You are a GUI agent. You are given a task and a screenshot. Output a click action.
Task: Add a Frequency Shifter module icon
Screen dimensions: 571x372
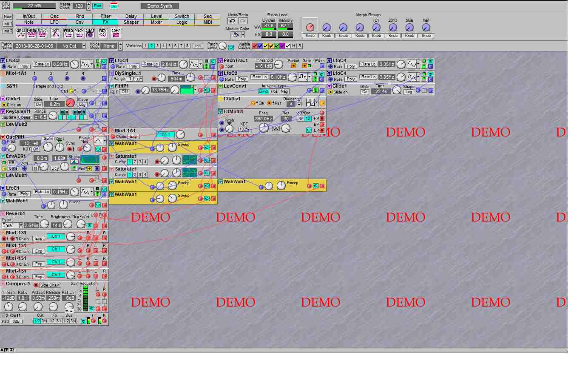coord(68,32)
